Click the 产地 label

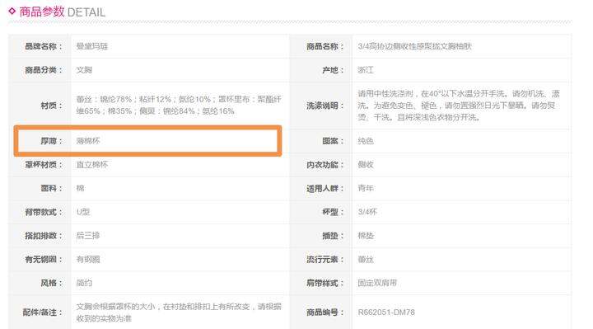(x=334, y=70)
